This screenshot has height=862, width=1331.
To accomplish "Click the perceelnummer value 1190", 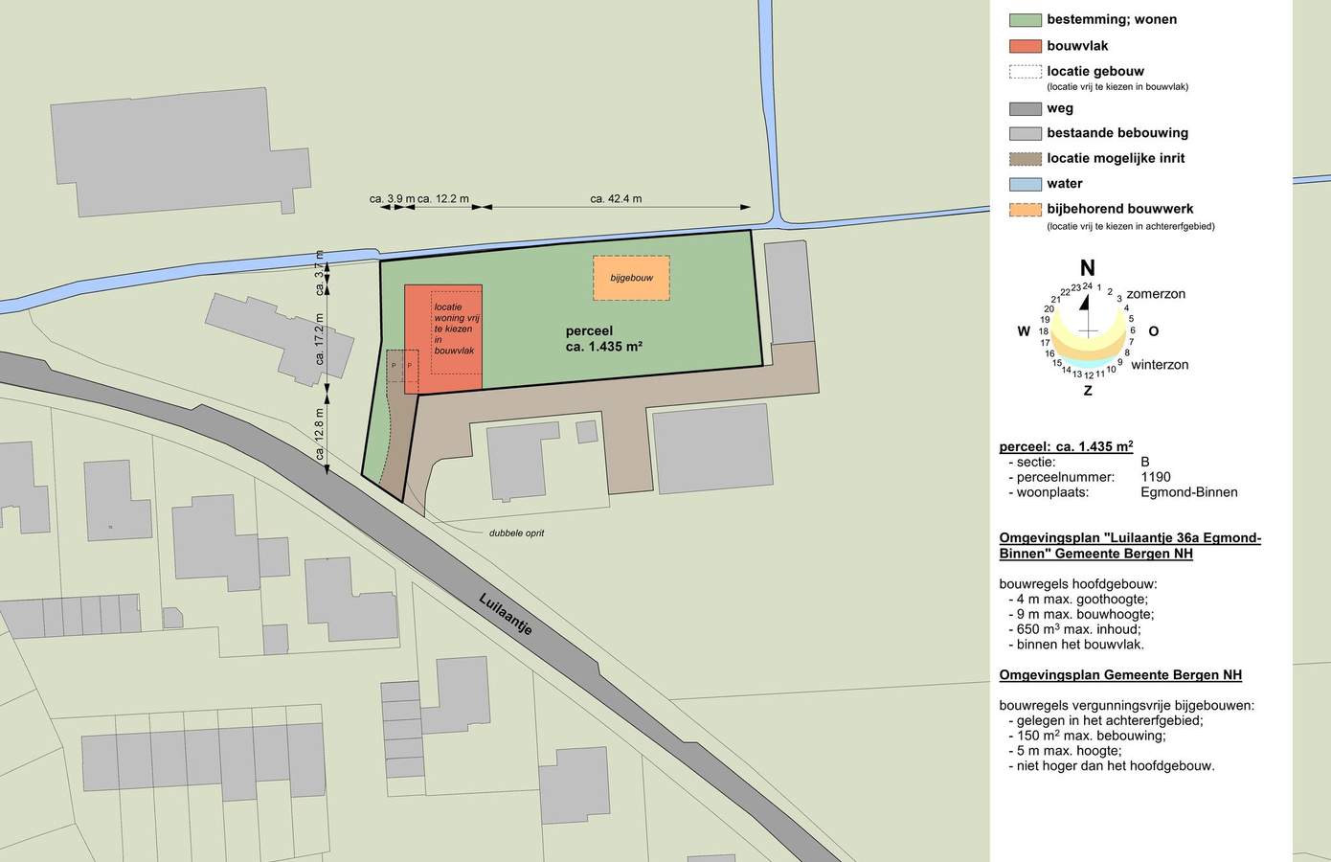I will (x=1156, y=477).
